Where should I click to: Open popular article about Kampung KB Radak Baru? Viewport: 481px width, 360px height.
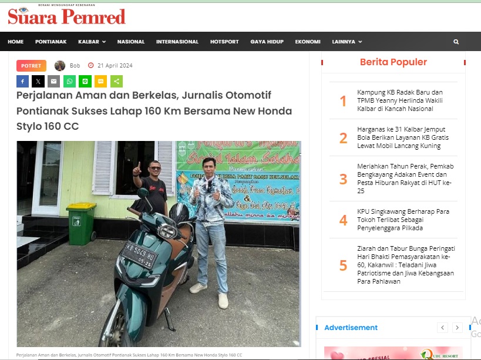(x=400, y=100)
